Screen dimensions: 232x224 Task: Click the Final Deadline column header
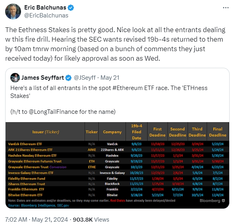pyautogui.click(x=217, y=132)
